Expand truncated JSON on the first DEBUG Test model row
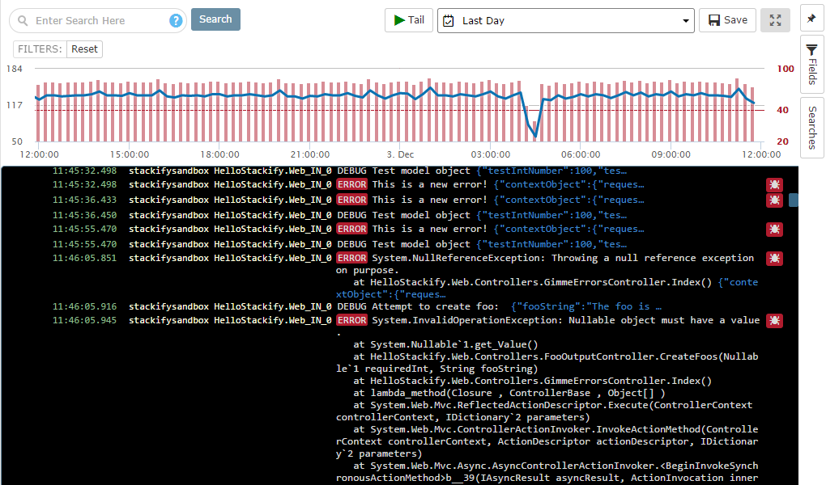This screenshot has height=485, width=826. coord(551,171)
